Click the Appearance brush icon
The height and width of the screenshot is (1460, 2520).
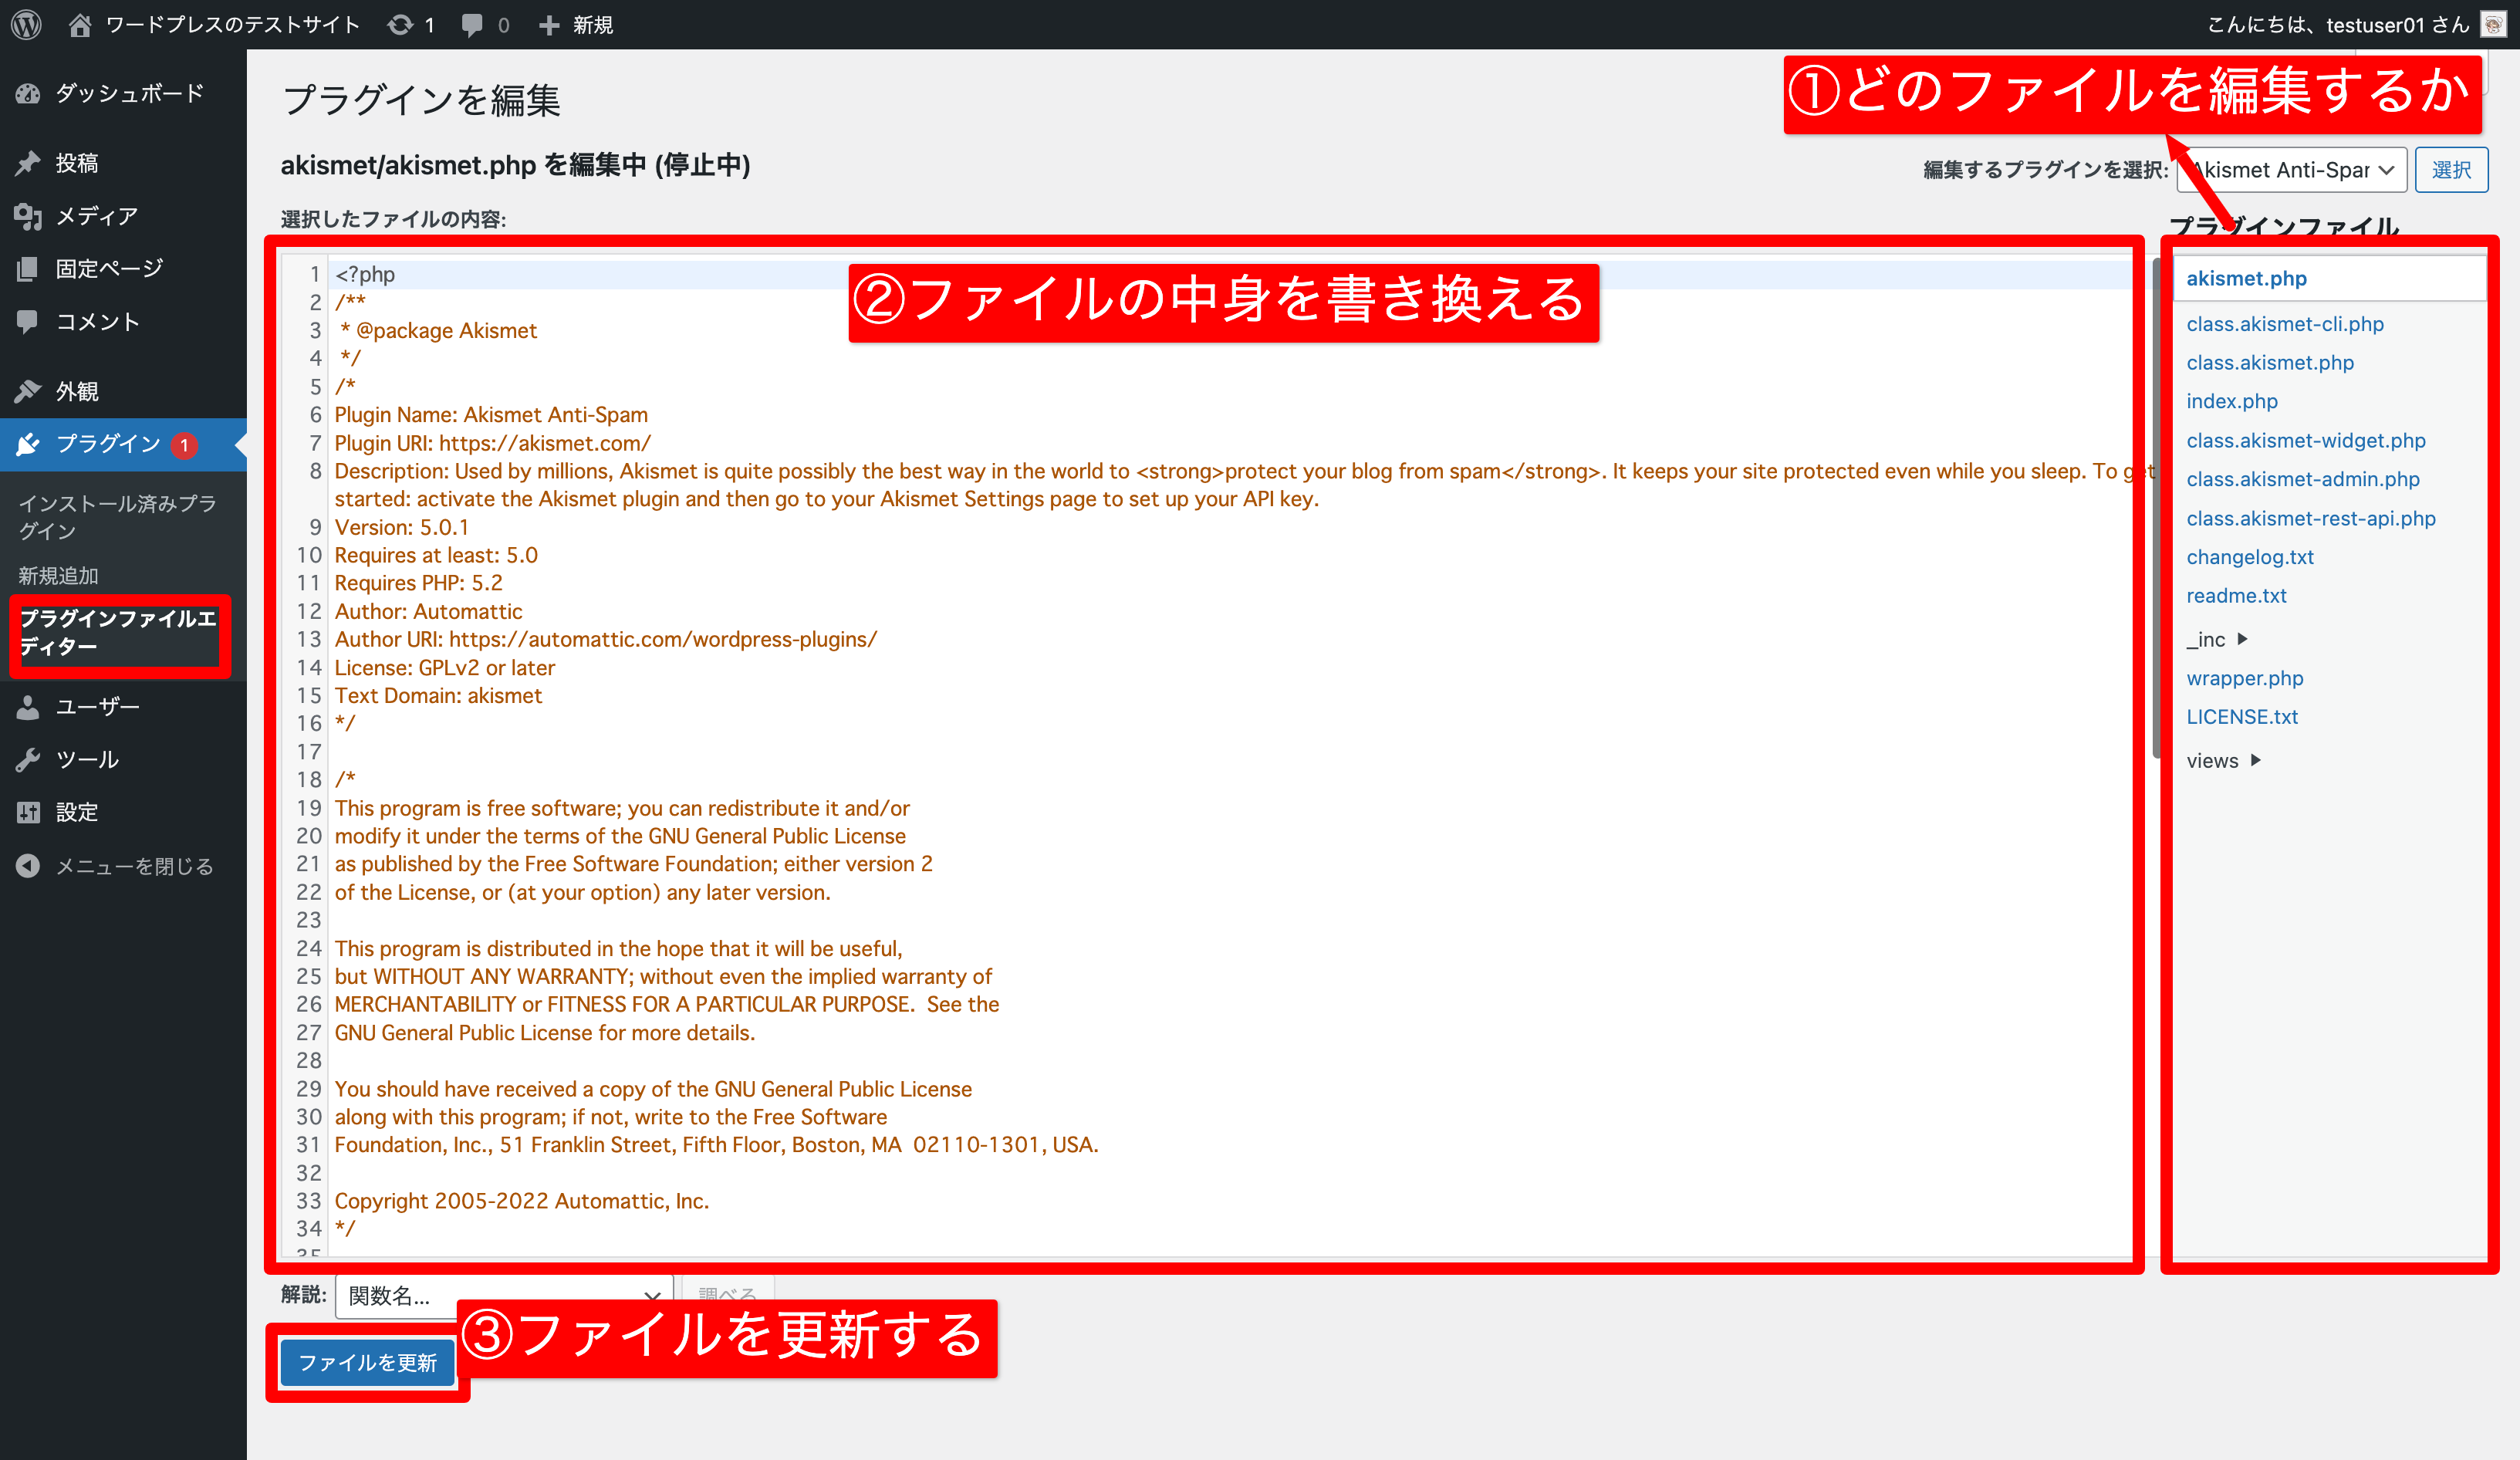coord(28,391)
